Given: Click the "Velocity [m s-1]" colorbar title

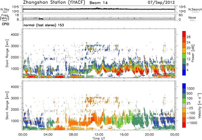Looking at the screenshot, I should pyautogui.click(x=200, y=105).
